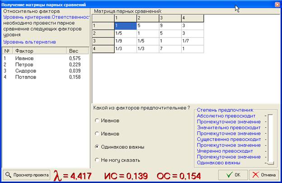
Task: Select the Одинаково важны radio button
Action: [97, 147]
